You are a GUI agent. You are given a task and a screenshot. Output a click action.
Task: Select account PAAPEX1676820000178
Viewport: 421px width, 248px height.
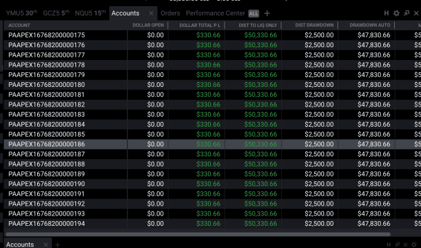point(46,65)
